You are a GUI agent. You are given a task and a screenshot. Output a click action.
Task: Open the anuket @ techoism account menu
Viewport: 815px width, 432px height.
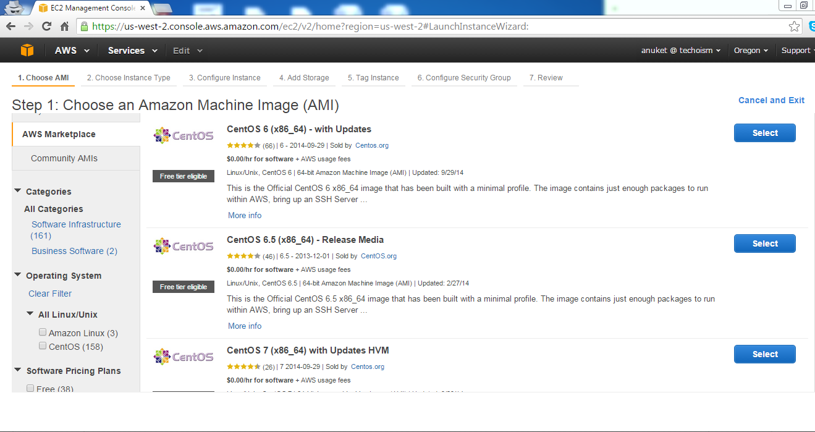tap(681, 51)
